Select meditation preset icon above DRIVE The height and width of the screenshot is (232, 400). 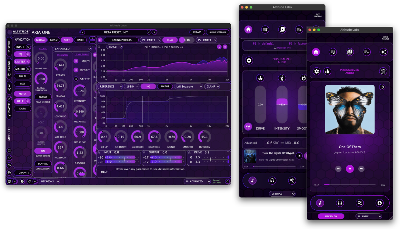(260, 78)
